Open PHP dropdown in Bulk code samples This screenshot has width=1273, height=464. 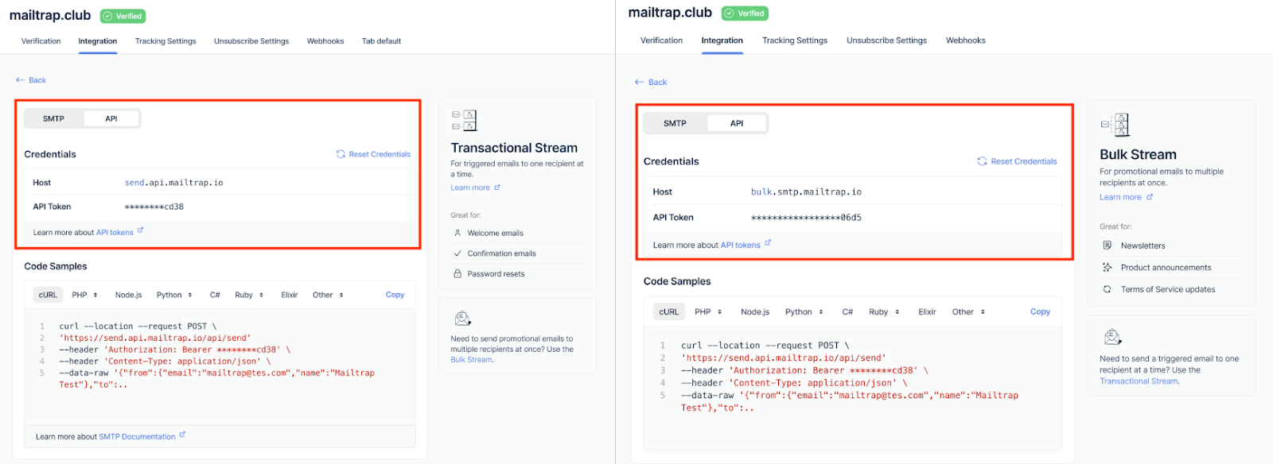point(708,312)
